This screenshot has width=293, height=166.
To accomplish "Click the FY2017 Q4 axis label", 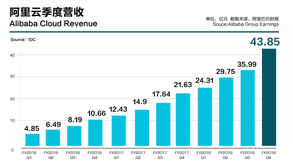I will tap(182, 155).
